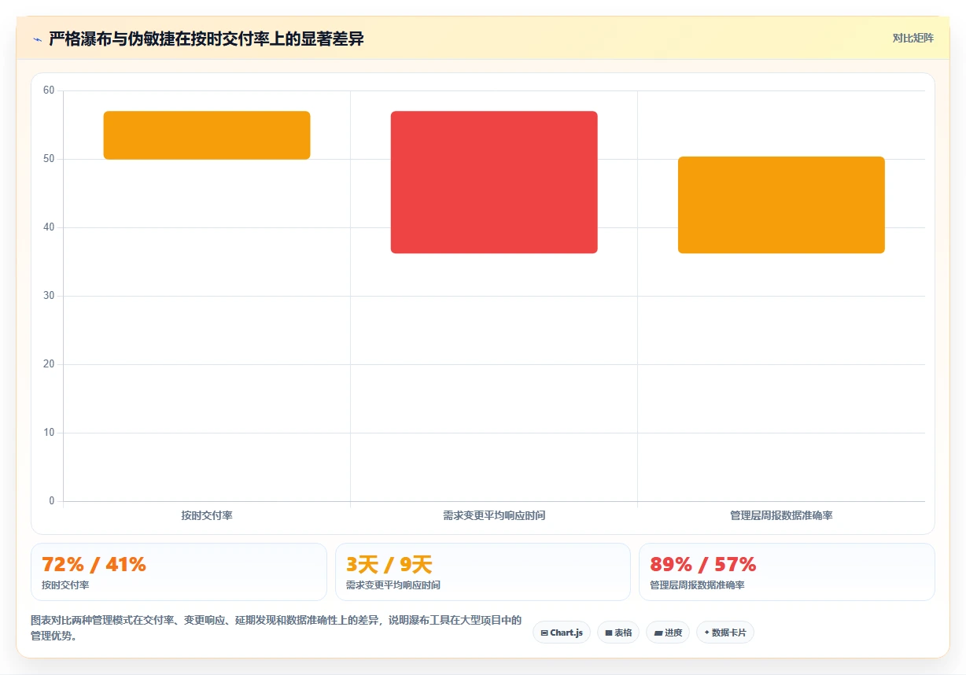Click the y-axis tick value 0

pos(52,501)
